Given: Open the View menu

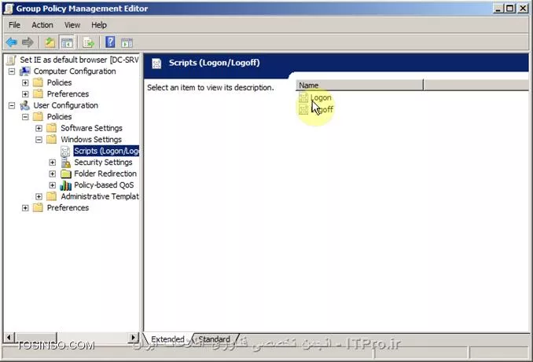Looking at the screenshot, I should (x=72, y=25).
